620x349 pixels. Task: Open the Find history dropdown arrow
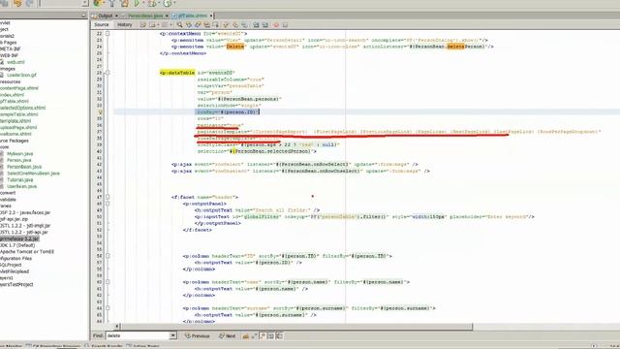172,335
